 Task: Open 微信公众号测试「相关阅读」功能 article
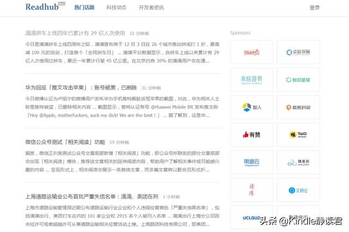(x=65, y=142)
